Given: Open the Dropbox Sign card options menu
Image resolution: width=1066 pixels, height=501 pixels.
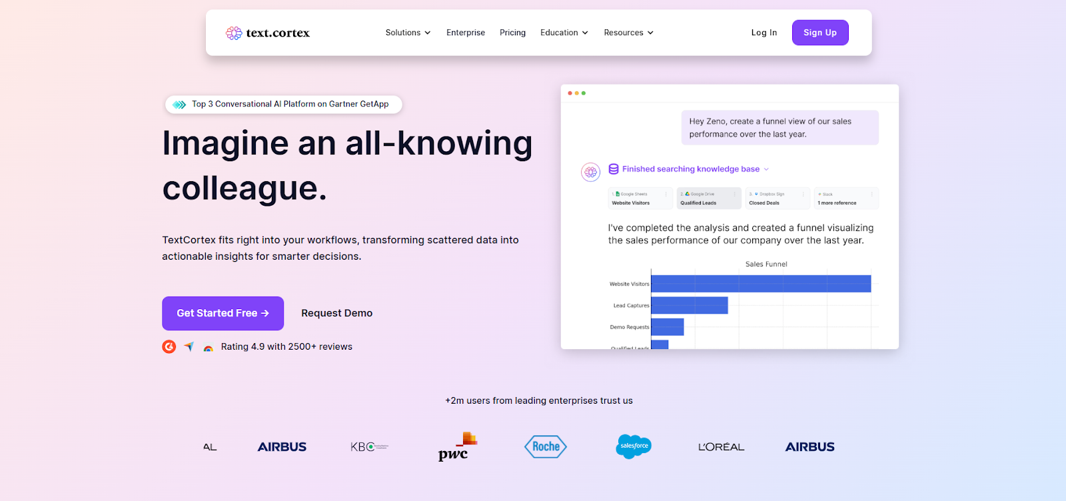Looking at the screenshot, I should click(803, 195).
